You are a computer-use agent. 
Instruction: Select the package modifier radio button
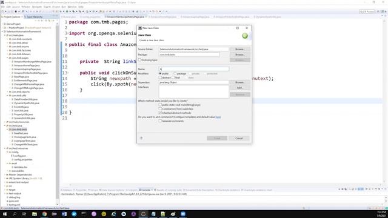[175, 74]
